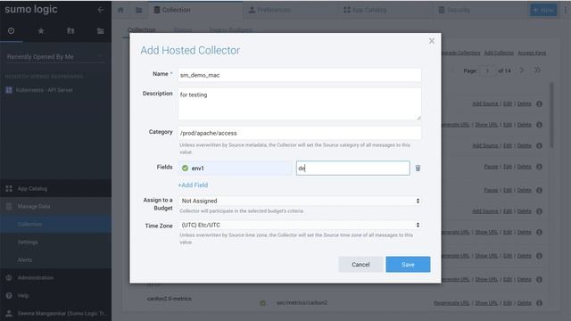Open the Time Zone dropdown
571x321 pixels.
point(300,225)
